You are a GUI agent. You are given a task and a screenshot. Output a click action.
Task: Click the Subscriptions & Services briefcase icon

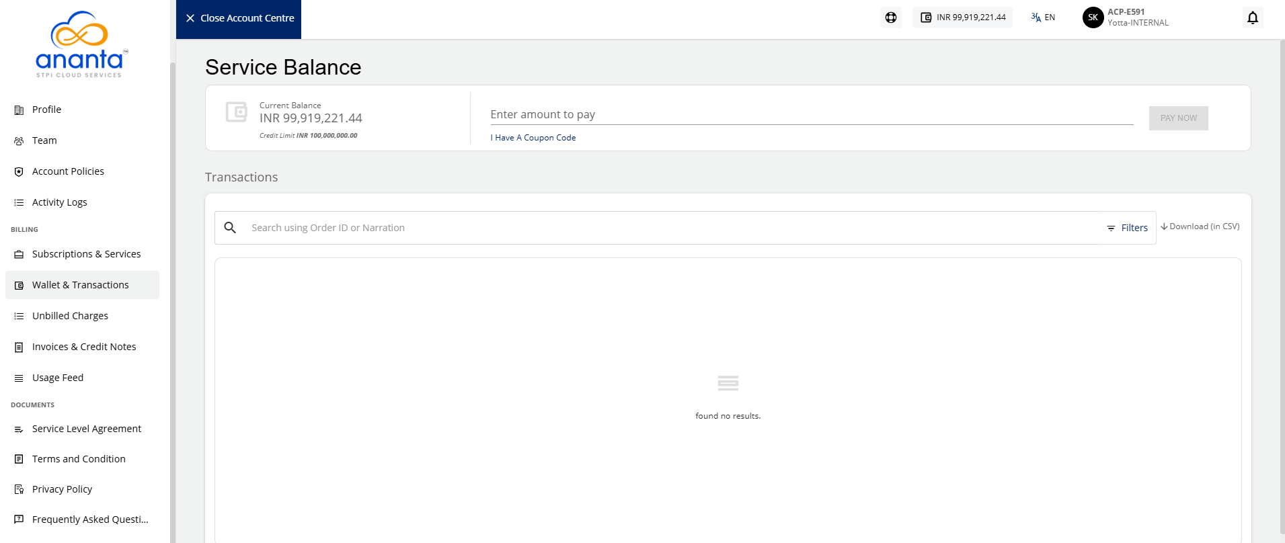(19, 255)
